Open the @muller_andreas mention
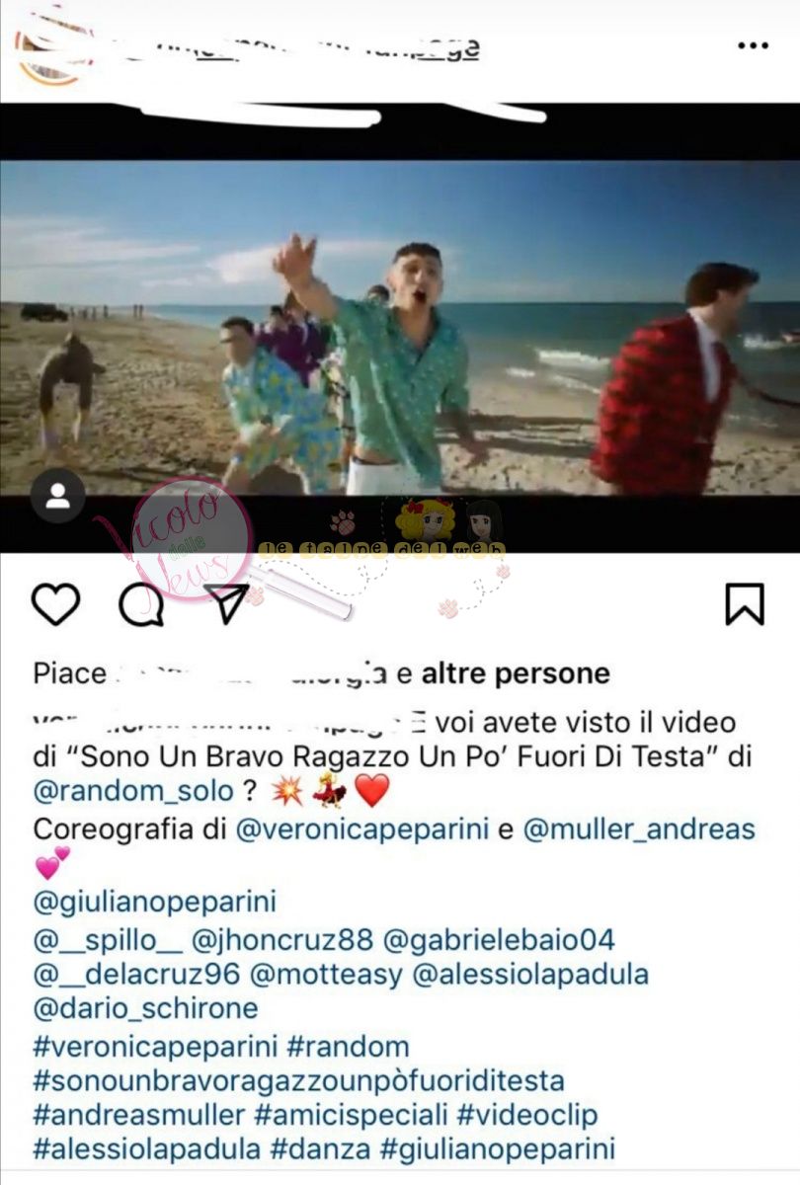 [x=639, y=829]
